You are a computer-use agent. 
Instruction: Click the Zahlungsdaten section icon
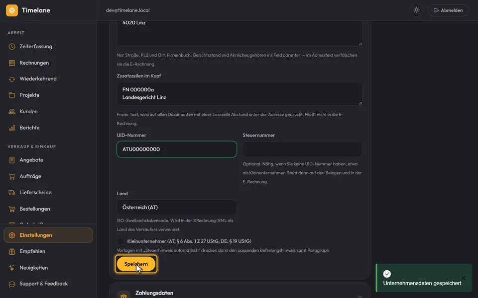(123, 296)
